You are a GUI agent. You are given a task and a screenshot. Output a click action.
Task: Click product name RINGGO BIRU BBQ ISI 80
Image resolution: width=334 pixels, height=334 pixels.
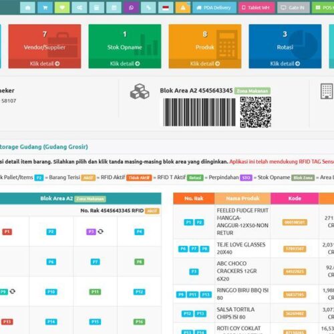tap(242, 294)
